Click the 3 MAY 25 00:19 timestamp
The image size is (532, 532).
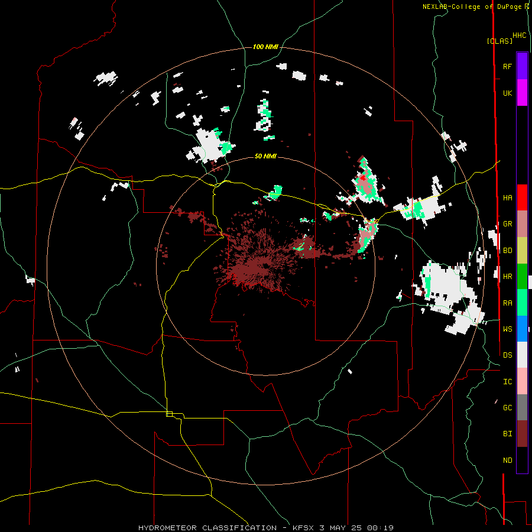pyautogui.click(x=356, y=528)
